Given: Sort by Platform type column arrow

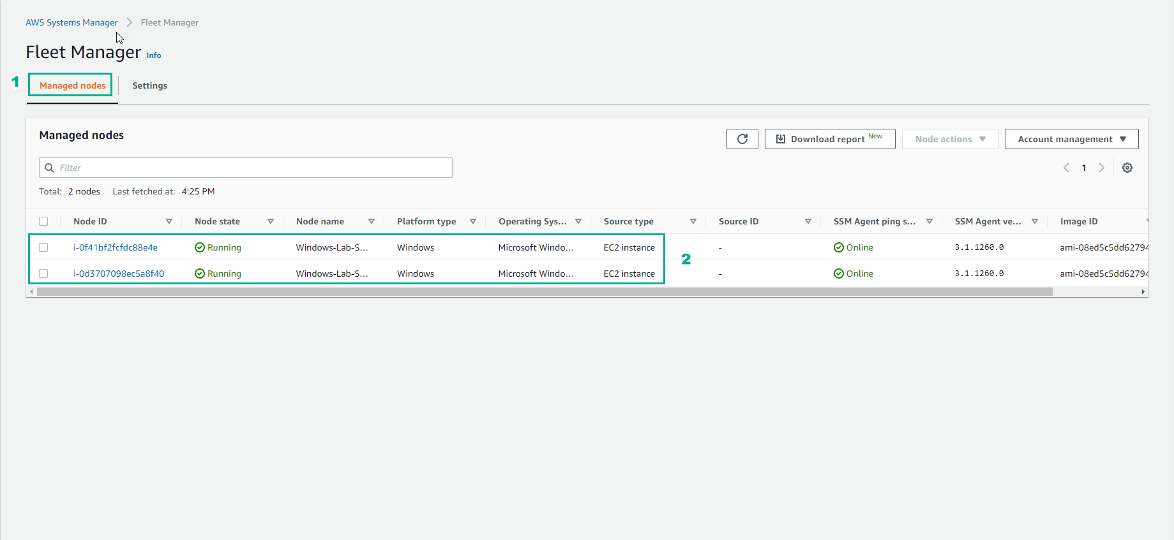Looking at the screenshot, I should coord(473,221).
